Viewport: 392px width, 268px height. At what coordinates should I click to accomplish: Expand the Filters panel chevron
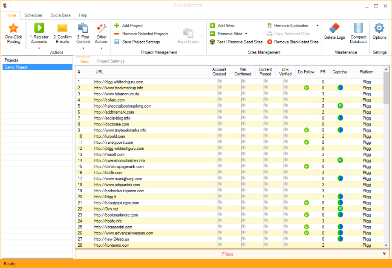(x=384, y=254)
